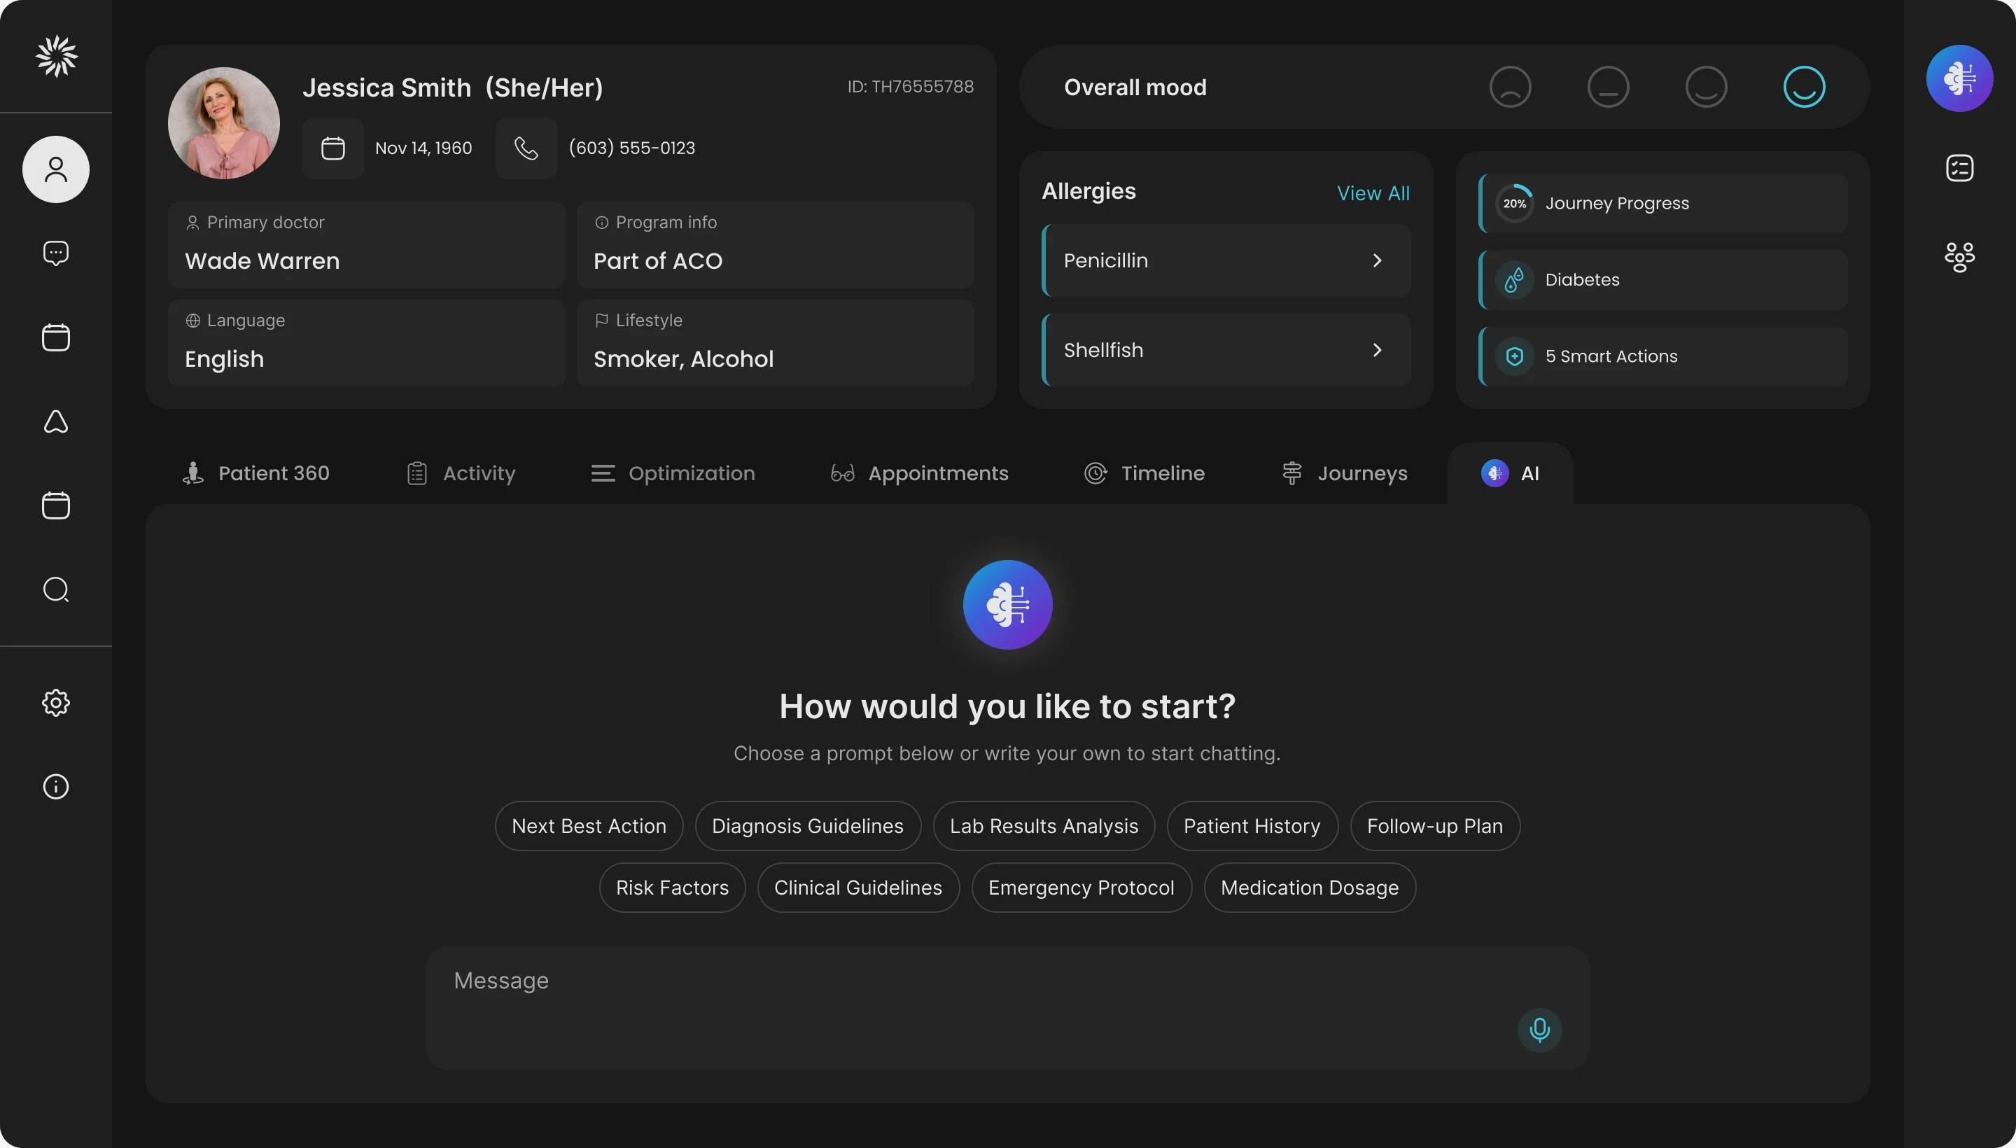The height and width of the screenshot is (1148, 2016).
Task: Switch to the Patient 360 tab
Action: pos(256,473)
